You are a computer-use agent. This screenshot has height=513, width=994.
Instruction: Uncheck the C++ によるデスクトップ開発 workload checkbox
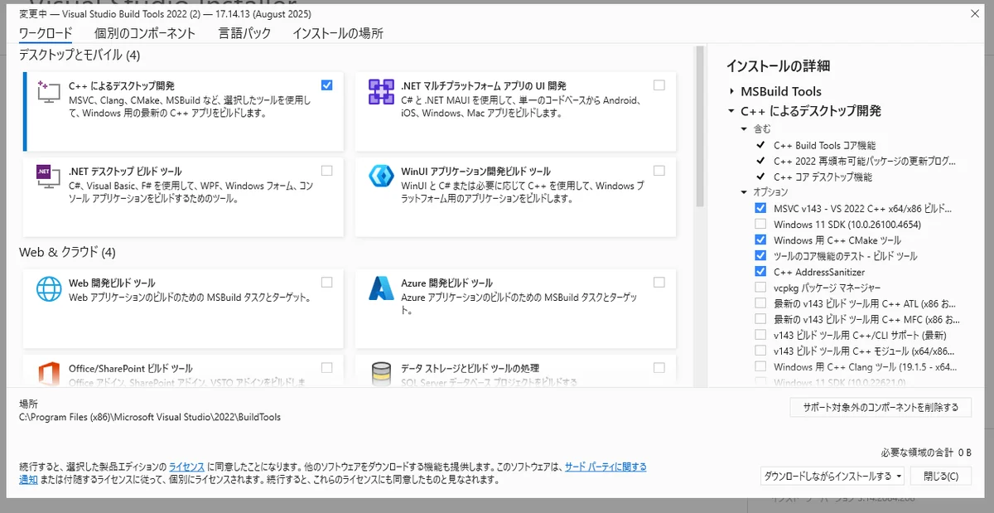(x=326, y=85)
